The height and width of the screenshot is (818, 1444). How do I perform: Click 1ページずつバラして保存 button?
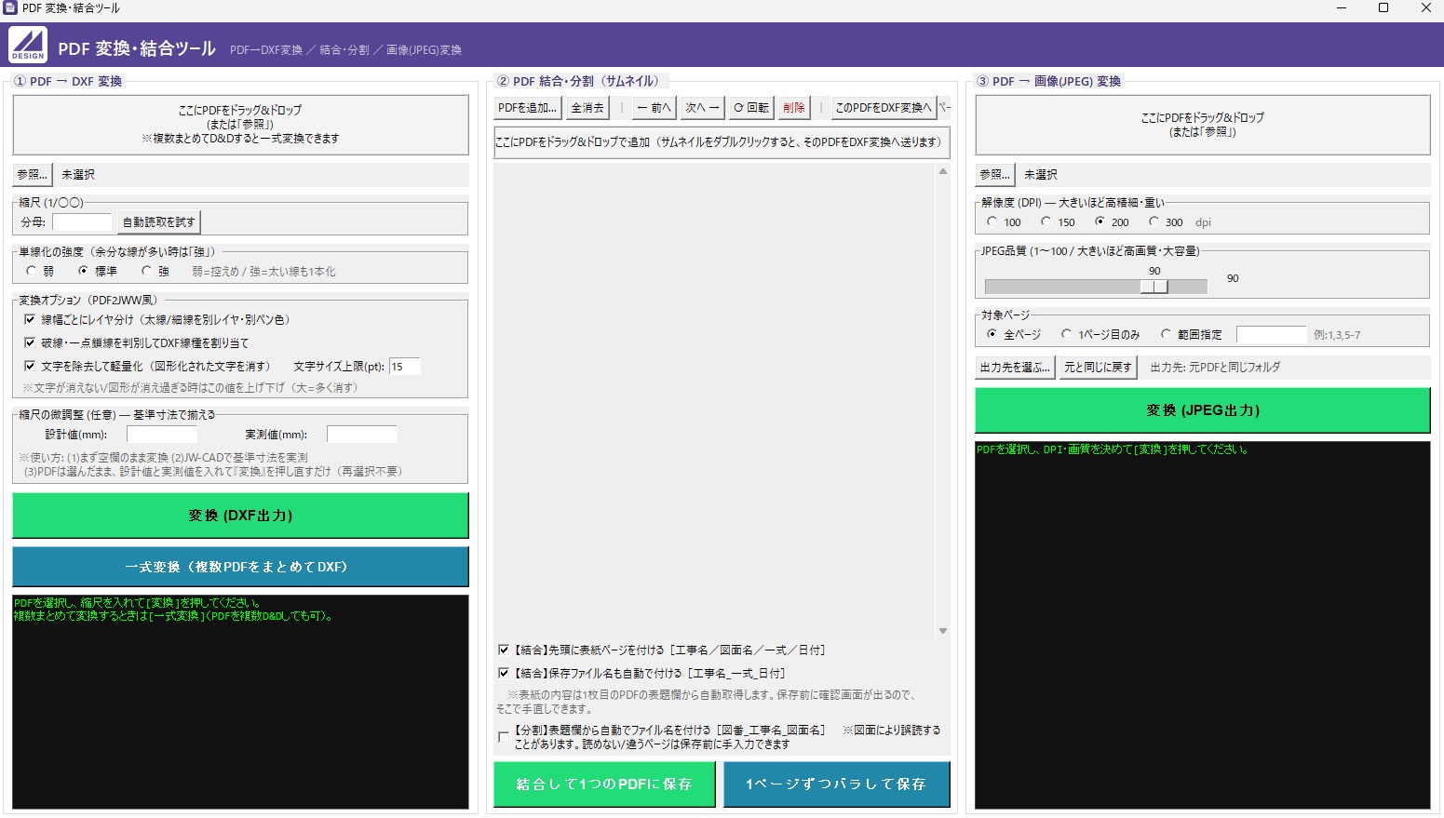(x=836, y=784)
